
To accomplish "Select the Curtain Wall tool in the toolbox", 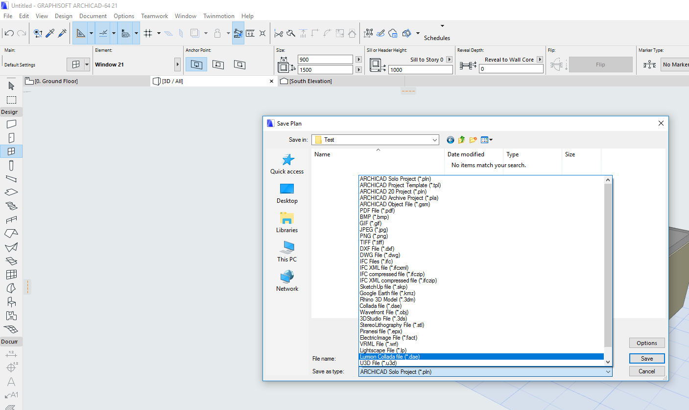I will click(11, 275).
